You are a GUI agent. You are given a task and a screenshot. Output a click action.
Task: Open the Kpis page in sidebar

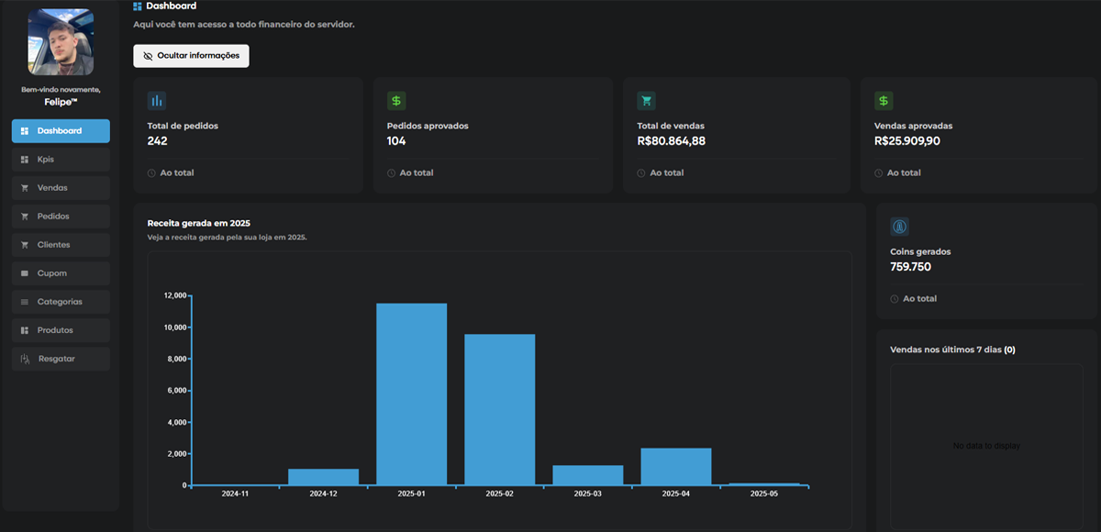(x=61, y=160)
